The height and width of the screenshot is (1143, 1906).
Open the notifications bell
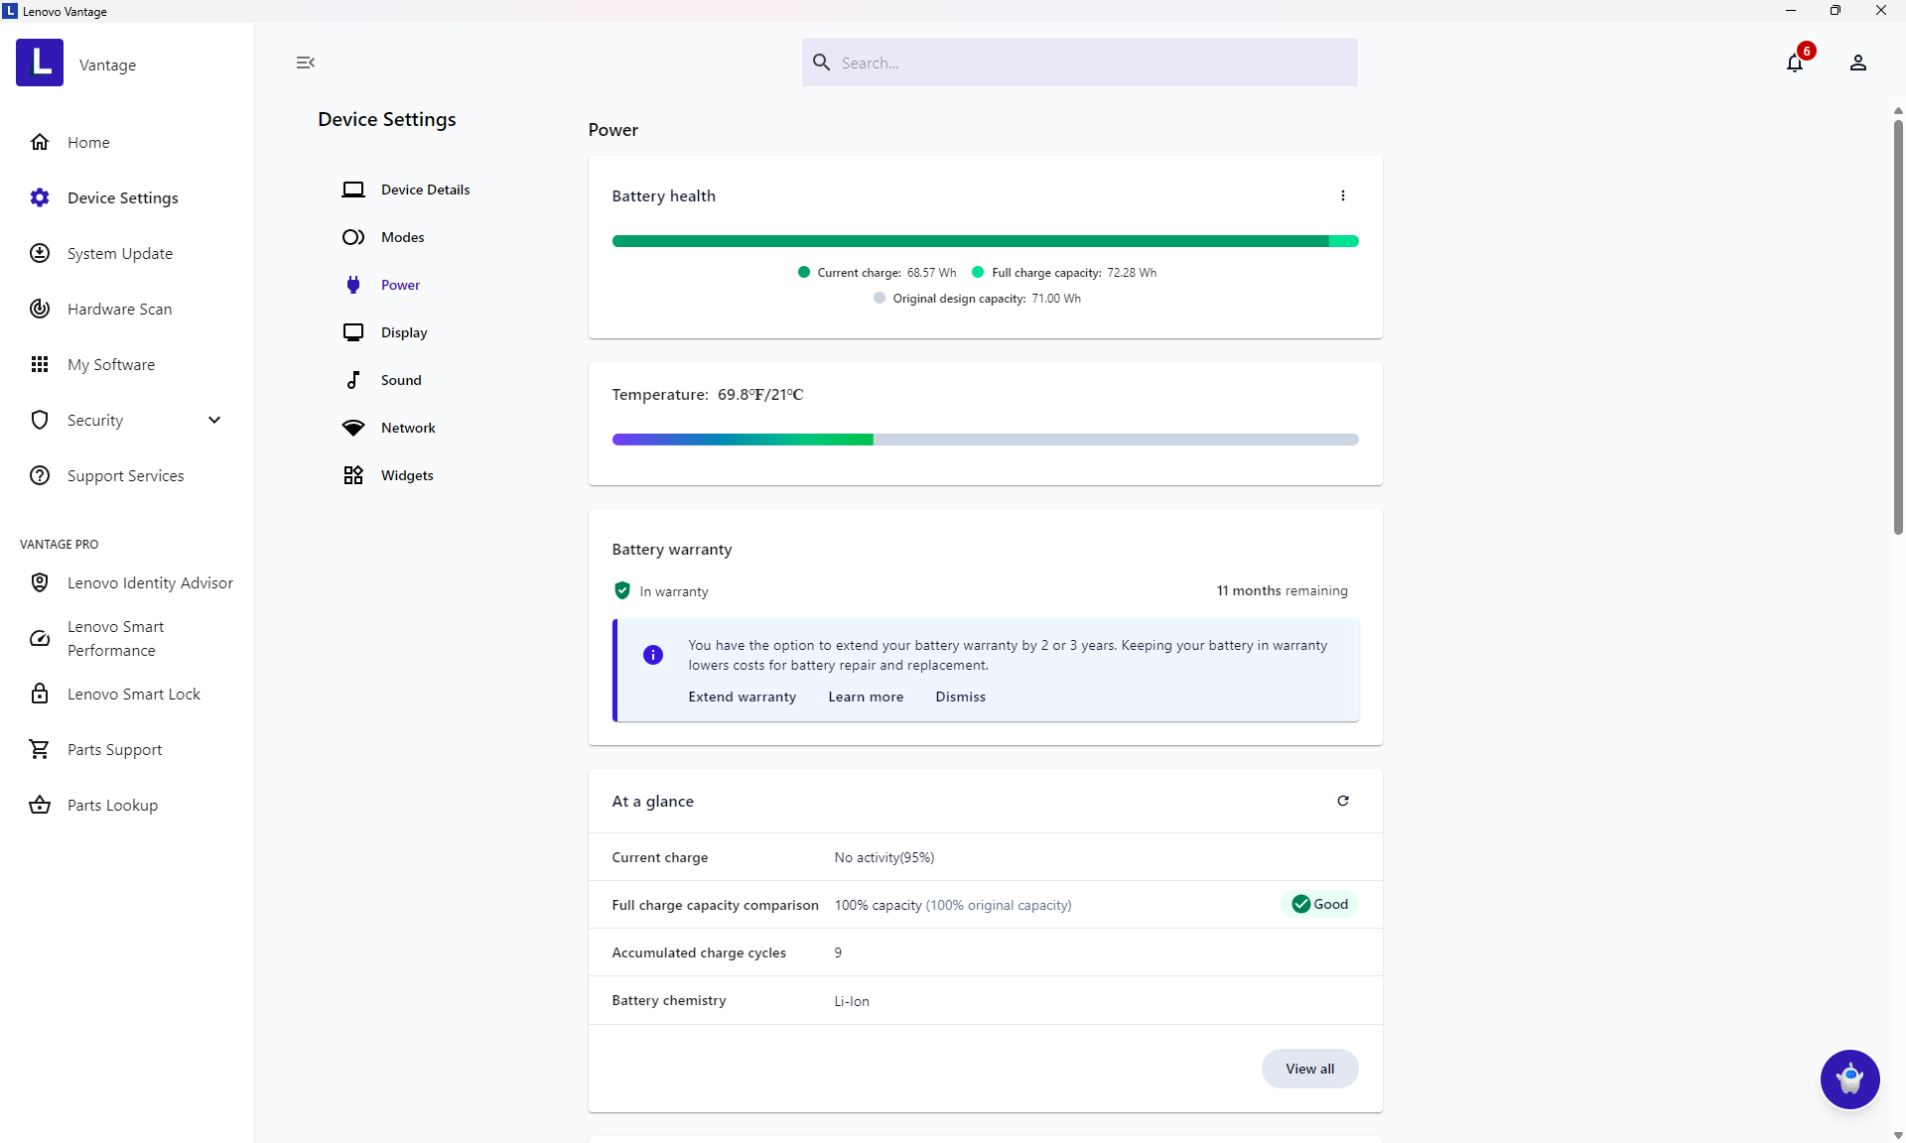(x=1795, y=63)
